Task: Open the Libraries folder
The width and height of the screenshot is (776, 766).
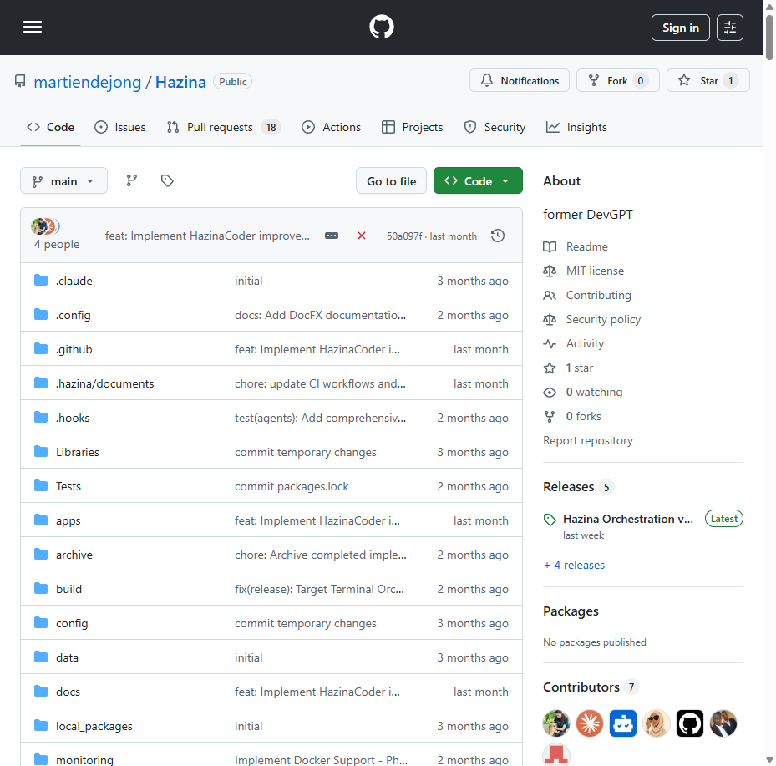Action: (x=77, y=452)
